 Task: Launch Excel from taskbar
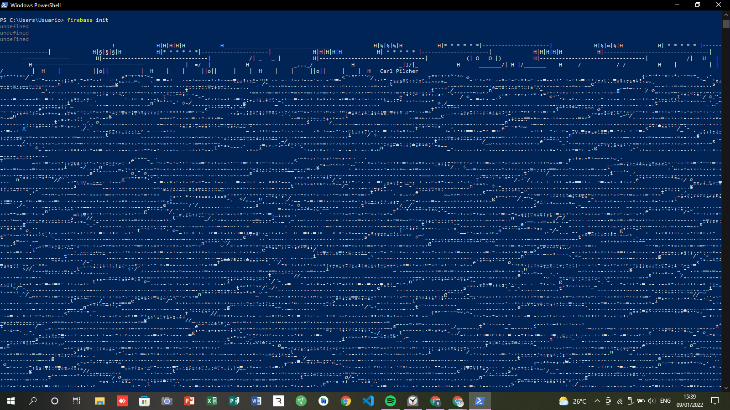[211, 401]
